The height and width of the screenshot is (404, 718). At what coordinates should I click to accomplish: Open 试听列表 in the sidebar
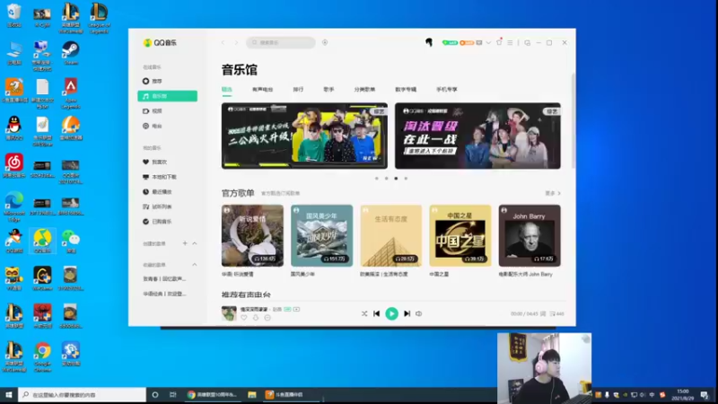[x=157, y=206]
